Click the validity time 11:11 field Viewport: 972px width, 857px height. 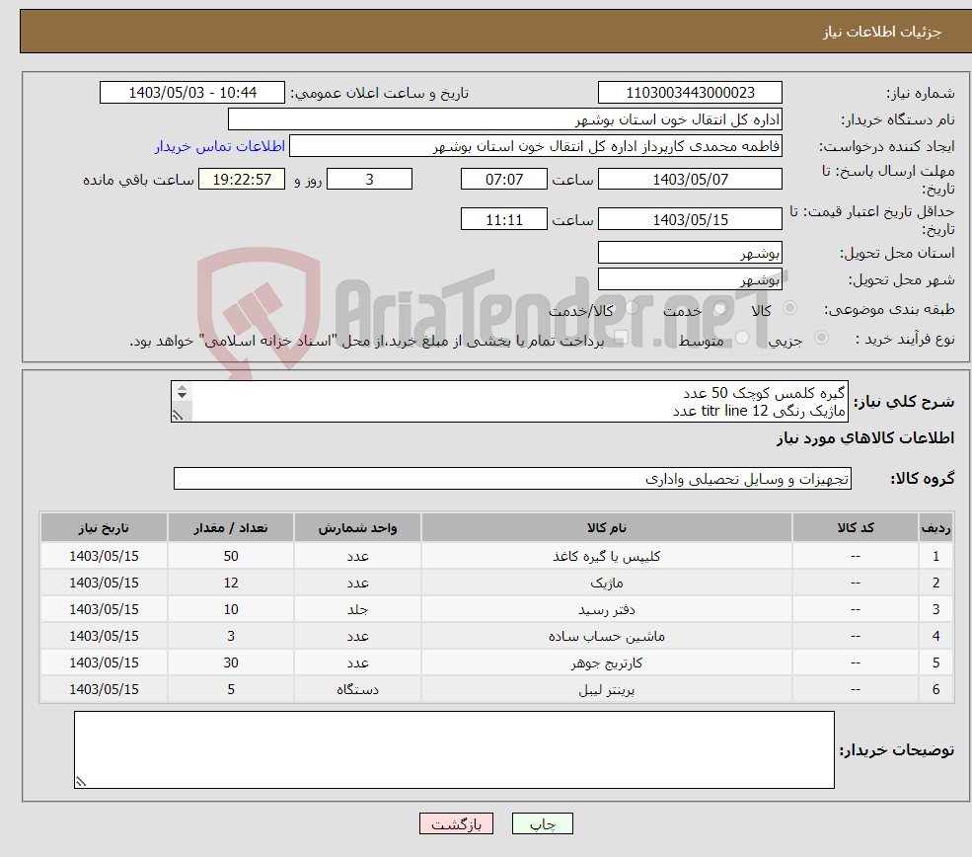tap(504, 219)
